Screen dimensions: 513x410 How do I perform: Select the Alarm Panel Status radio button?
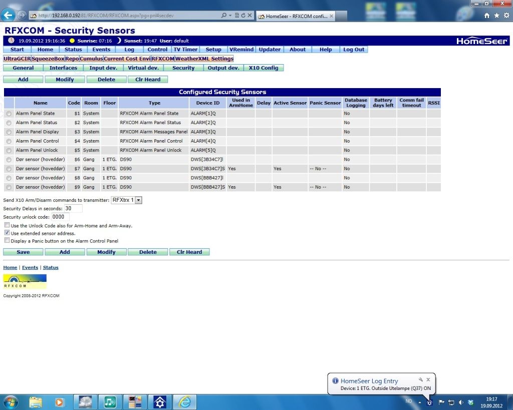coord(9,123)
